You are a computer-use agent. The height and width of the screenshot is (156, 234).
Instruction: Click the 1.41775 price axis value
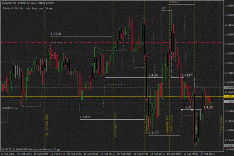click(230, 140)
